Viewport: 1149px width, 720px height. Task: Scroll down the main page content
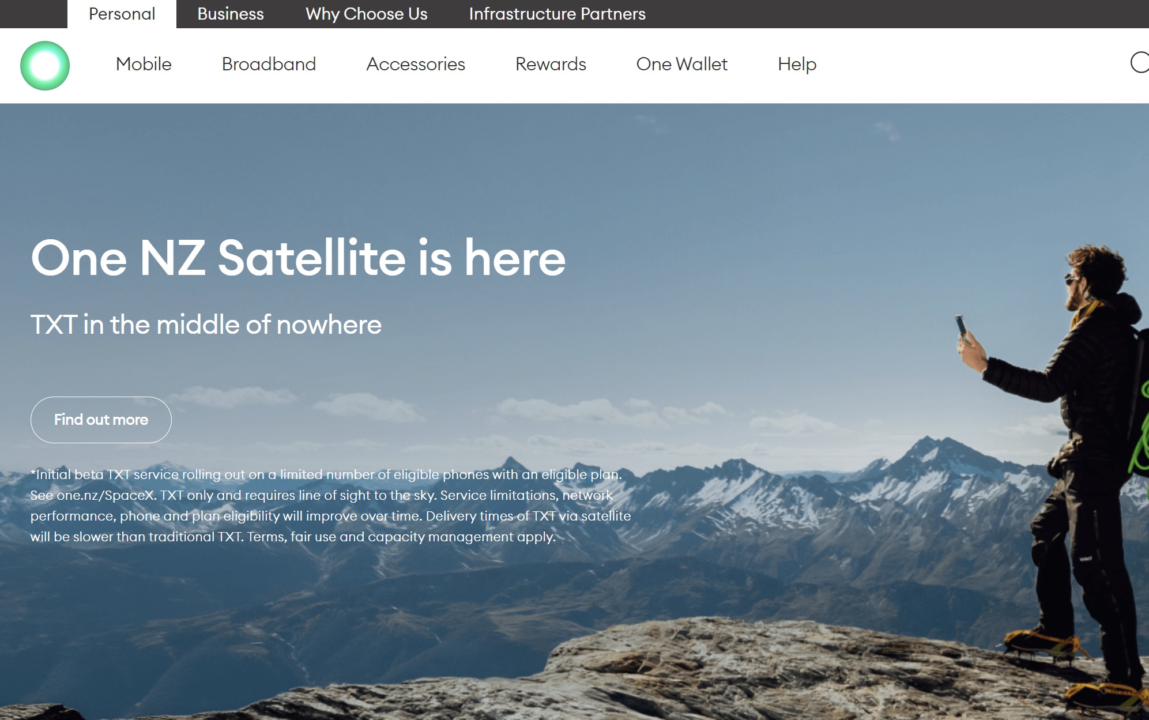pyautogui.click(x=574, y=414)
